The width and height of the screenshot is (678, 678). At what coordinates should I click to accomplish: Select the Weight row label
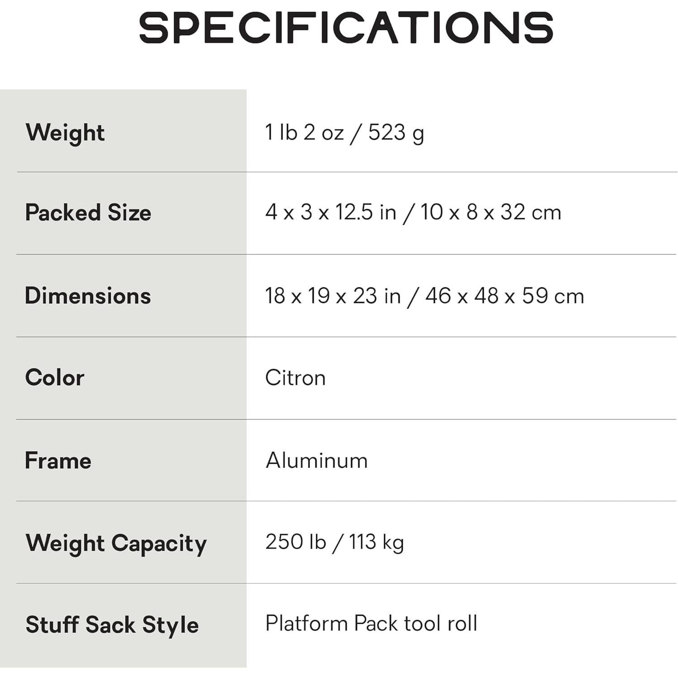(65, 132)
